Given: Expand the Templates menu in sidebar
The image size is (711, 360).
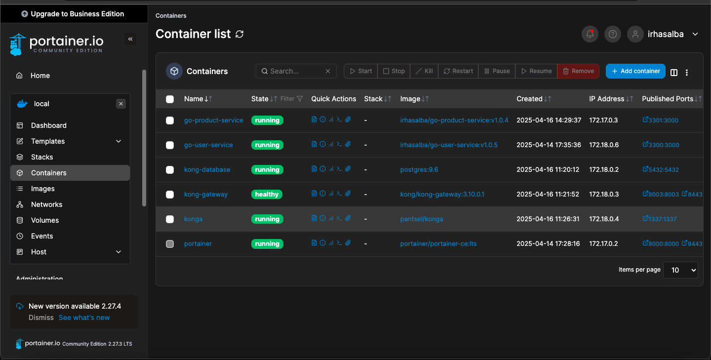Looking at the screenshot, I should [x=118, y=141].
